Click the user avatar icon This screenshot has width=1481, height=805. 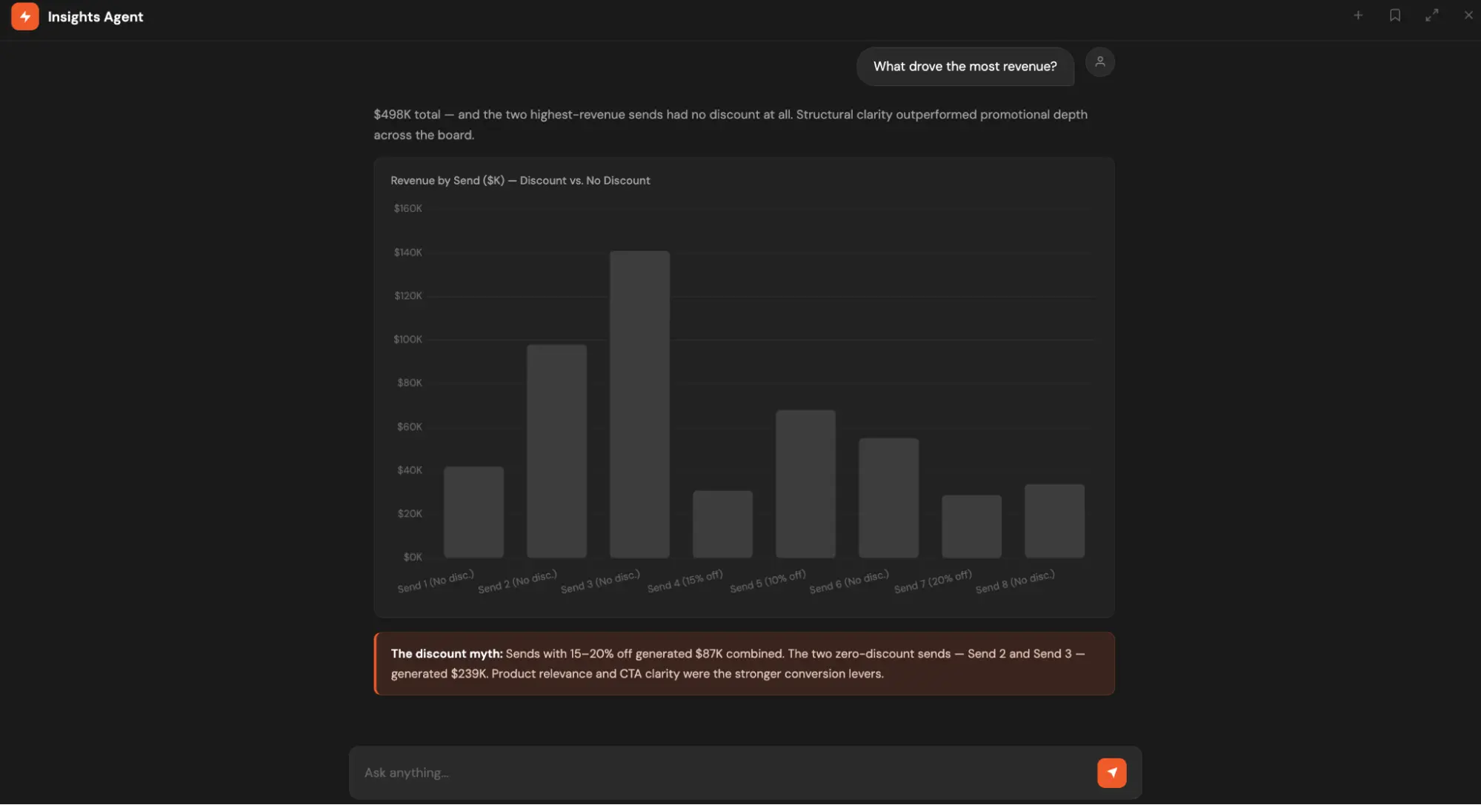tap(1099, 62)
